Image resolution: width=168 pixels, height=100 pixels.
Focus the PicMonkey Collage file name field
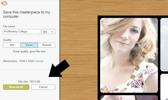tap(21, 32)
